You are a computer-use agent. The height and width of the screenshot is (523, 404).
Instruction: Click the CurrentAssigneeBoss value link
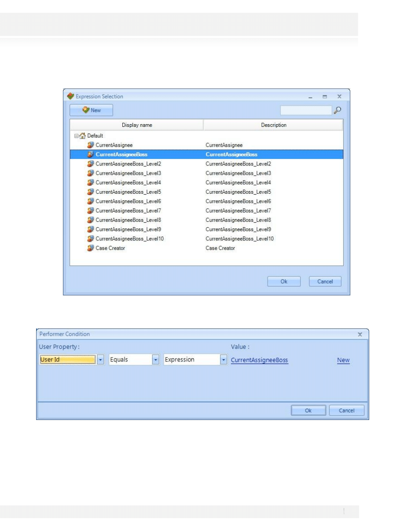[259, 360]
